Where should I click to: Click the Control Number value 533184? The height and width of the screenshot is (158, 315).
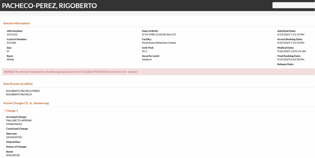point(11,43)
